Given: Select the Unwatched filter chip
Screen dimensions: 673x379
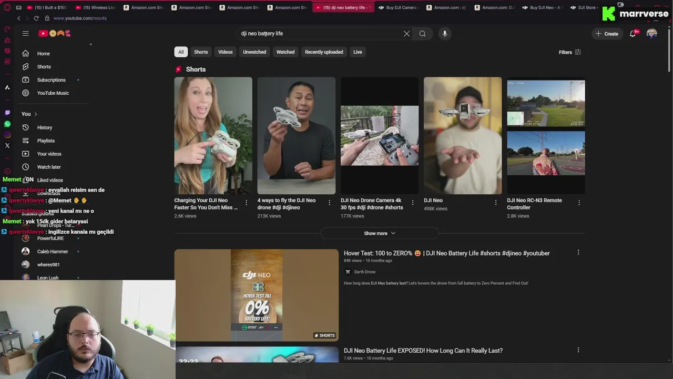Looking at the screenshot, I should [254, 52].
